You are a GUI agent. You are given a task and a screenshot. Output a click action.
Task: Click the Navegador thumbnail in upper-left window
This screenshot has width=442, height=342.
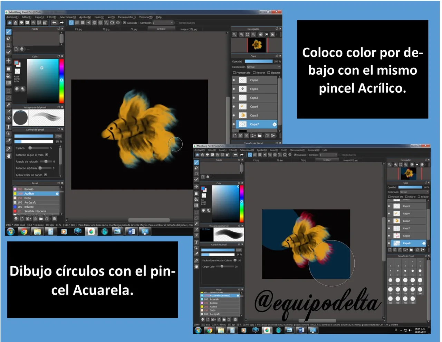click(x=257, y=45)
